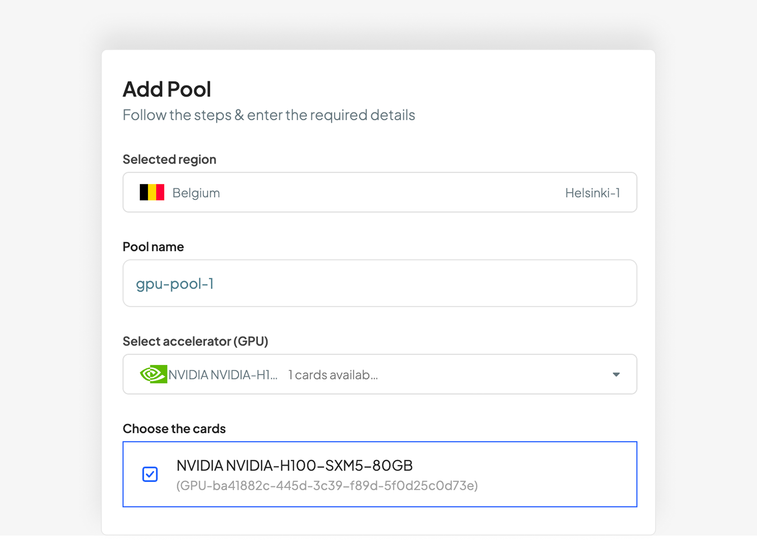Click the gpu-pool-1 text
Image resolution: width=757 pixels, height=546 pixels.
[174, 284]
